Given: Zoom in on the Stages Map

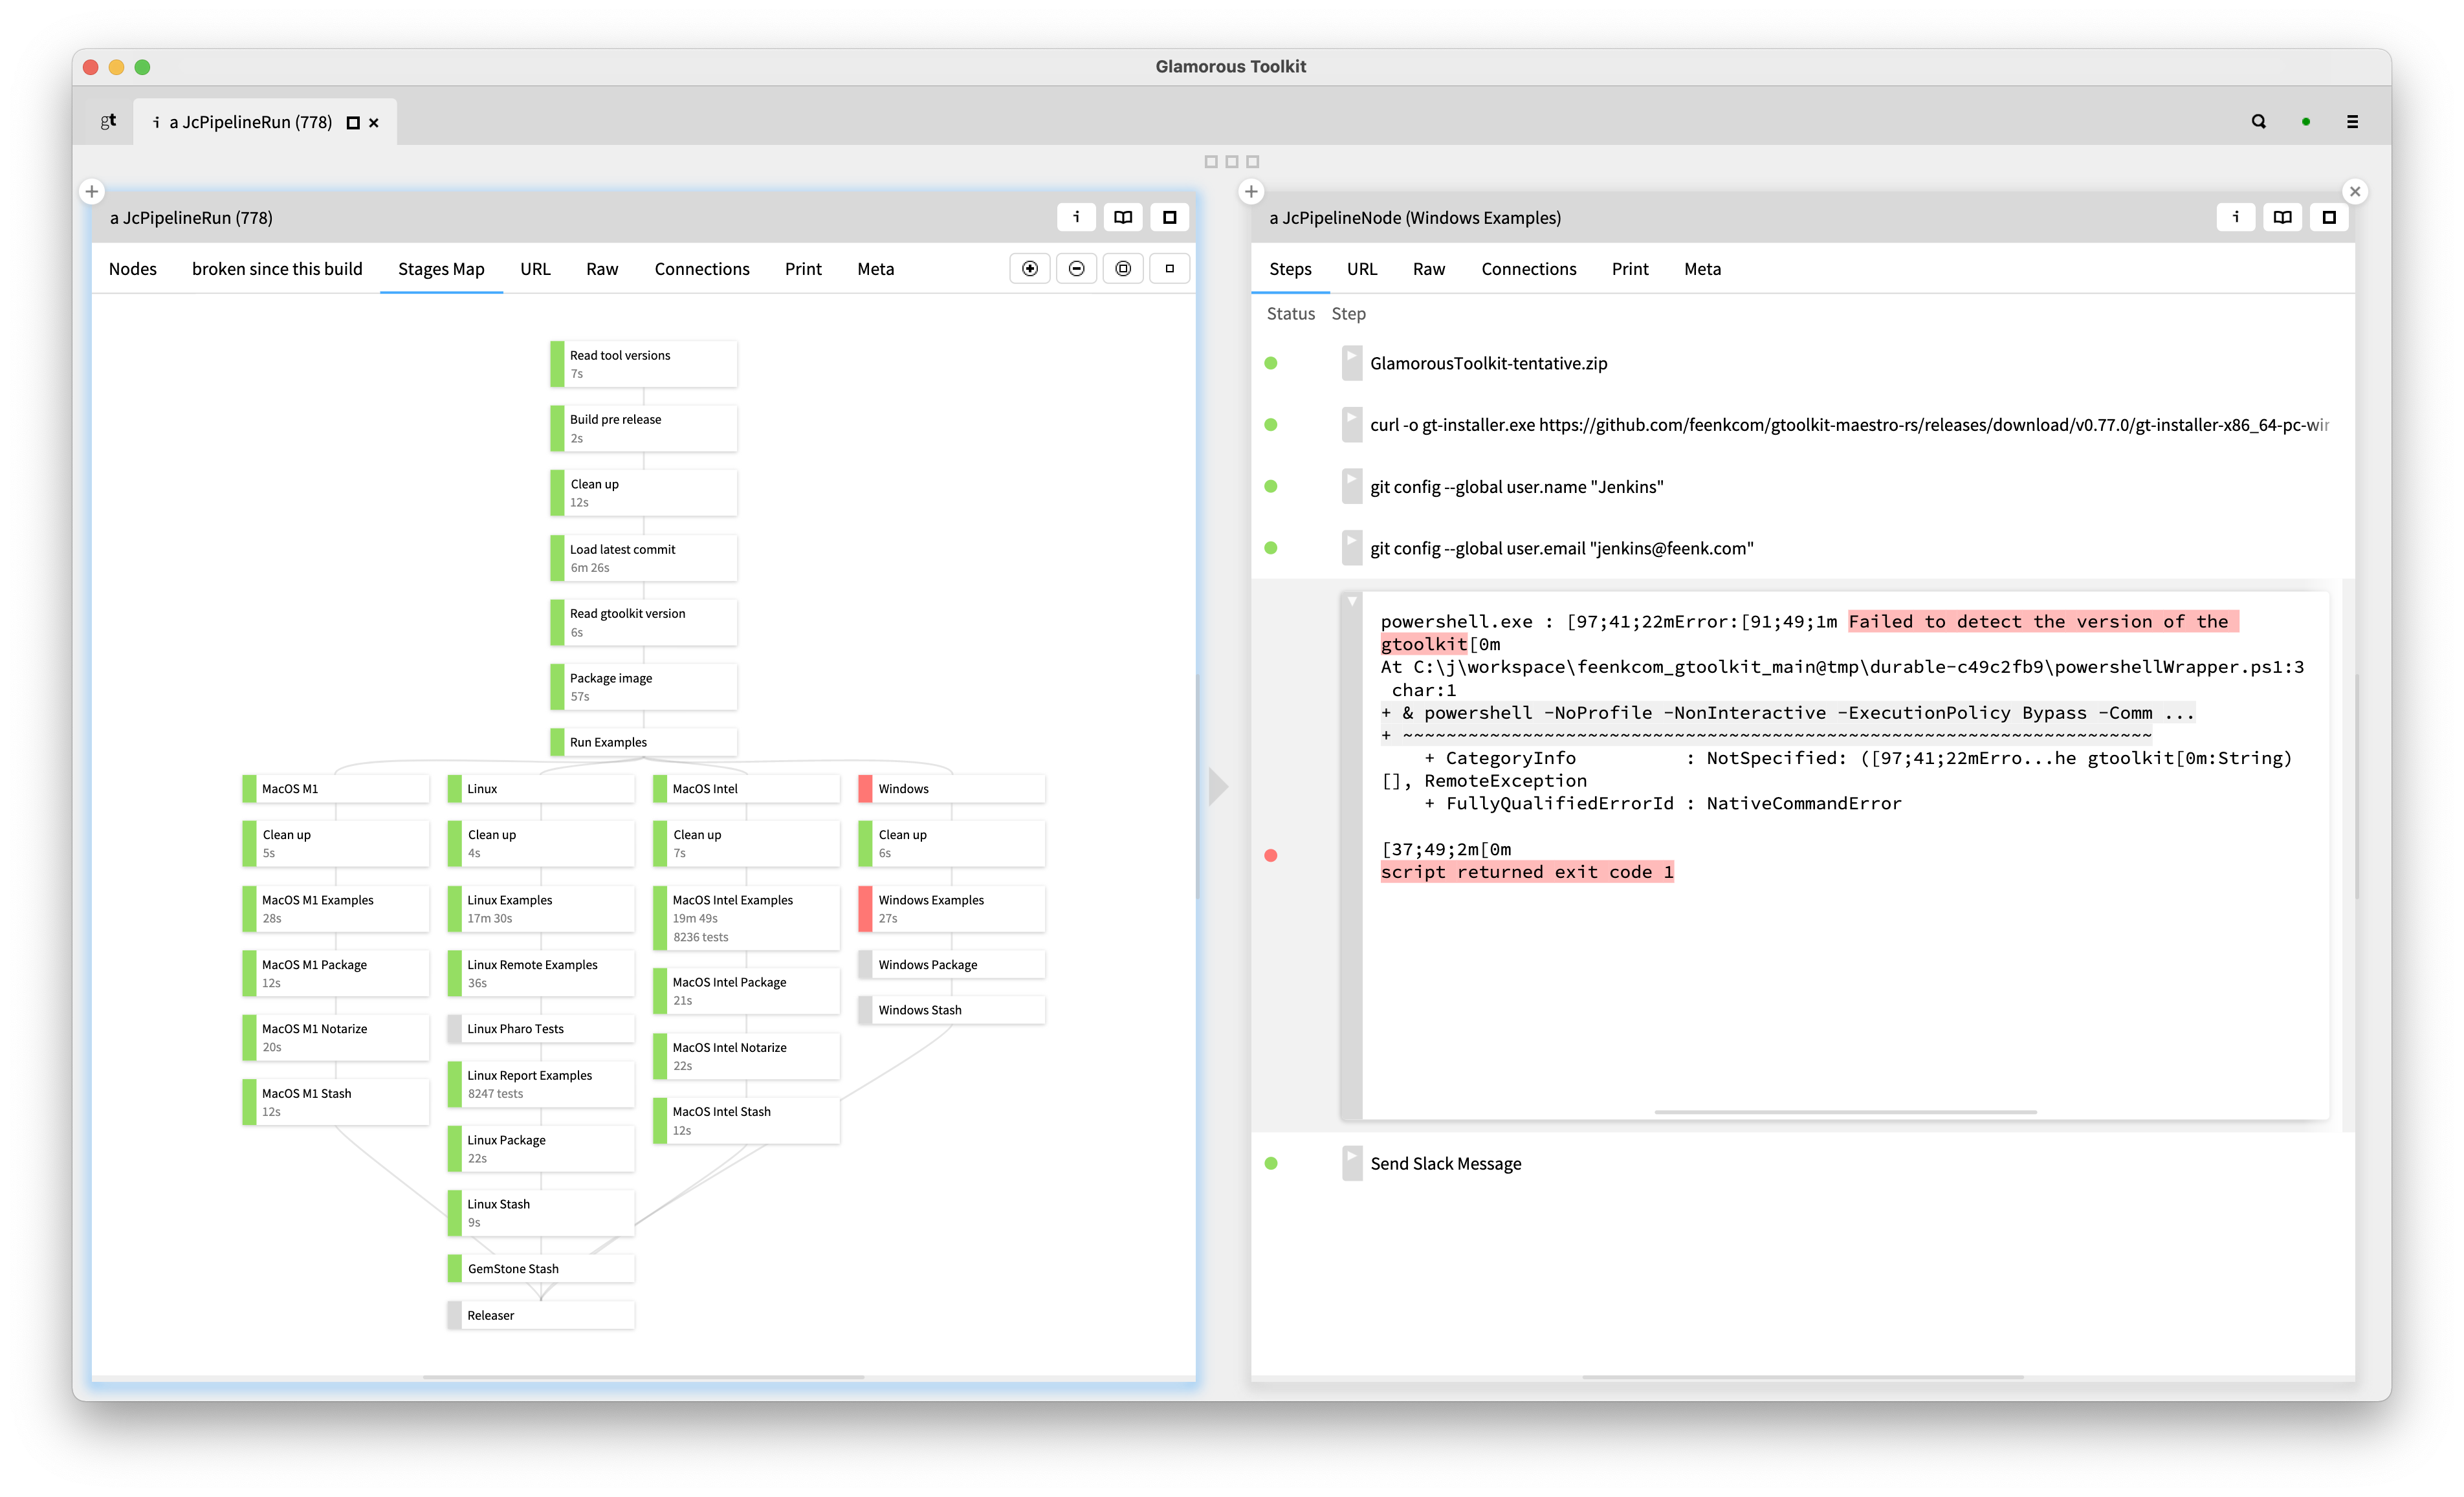Looking at the screenshot, I should pos(1029,268).
